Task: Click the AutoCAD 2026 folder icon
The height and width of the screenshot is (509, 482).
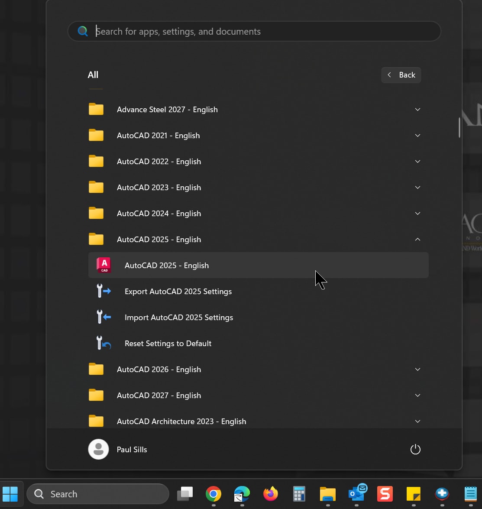Action: click(x=96, y=369)
